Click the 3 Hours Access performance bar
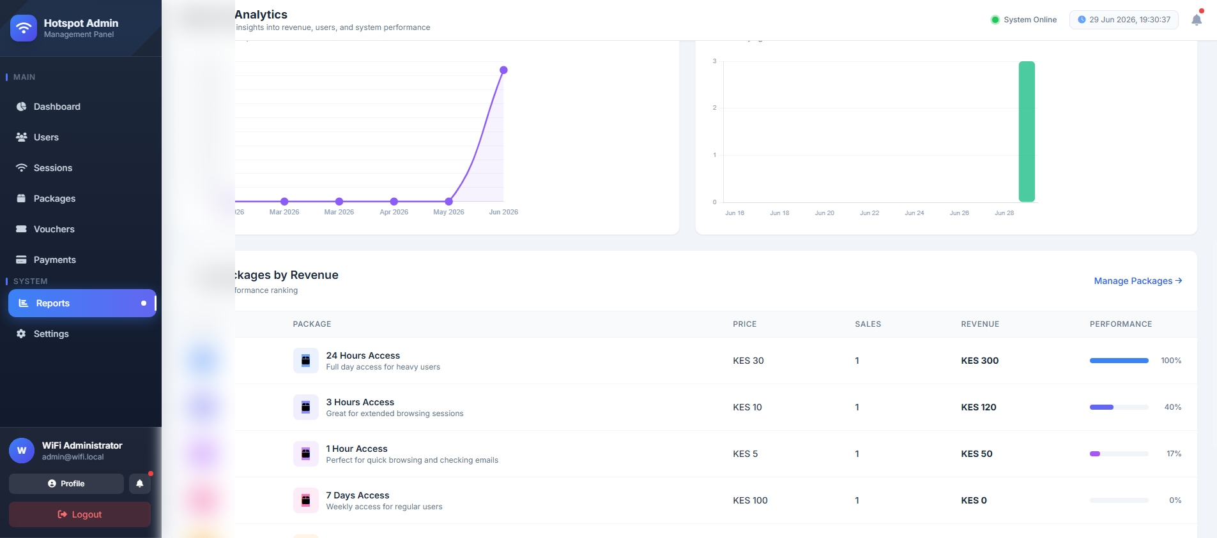 coord(1119,407)
